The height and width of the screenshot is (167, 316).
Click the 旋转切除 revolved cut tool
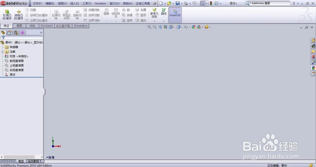point(77,15)
